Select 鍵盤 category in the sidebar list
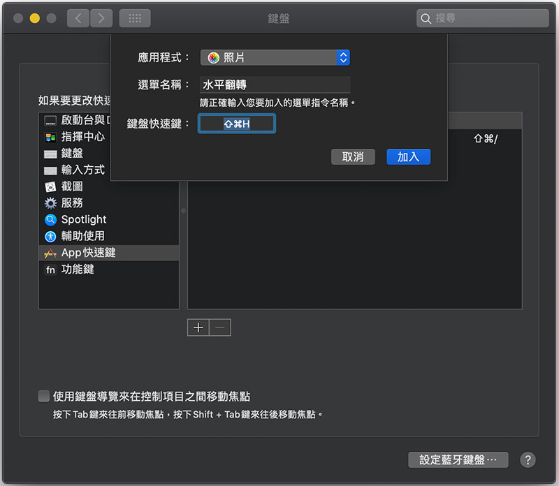Viewport: 559px width, 486px height. (x=72, y=153)
